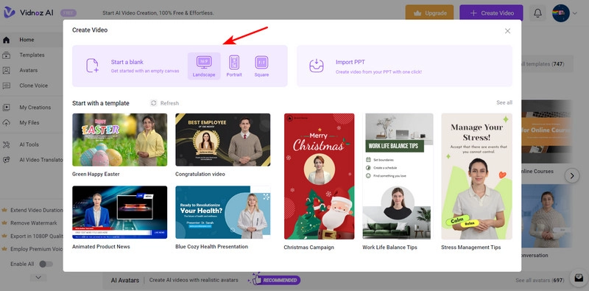Screen dimensions: 589x291
Task: Expand the sidebar bottom chevron
Action: point(38,278)
